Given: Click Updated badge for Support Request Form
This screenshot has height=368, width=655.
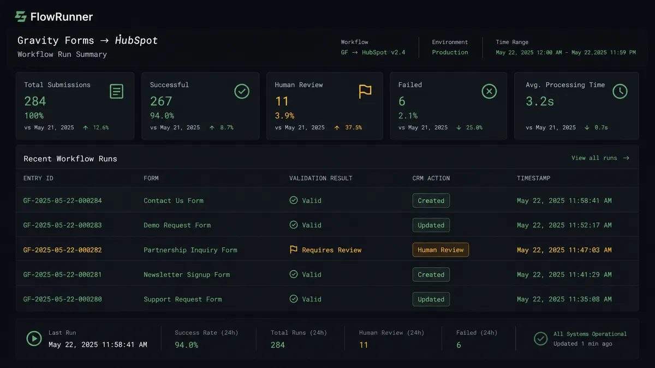Looking at the screenshot, I should click(x=431, y=299).
